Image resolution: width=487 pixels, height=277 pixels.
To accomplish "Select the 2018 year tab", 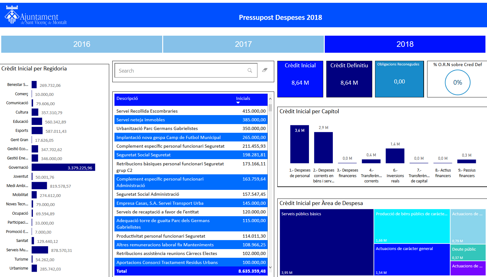I will 405,44.
